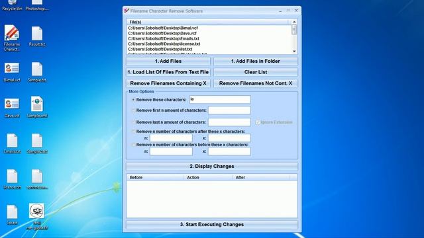Click the 'Action' column header
Image resolution: width=424 pixels, height=238 pixels.
[x=208, y=177]
